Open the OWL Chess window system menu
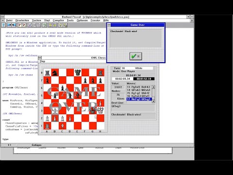The width and height of the screenshot is (233, 175). pyautogui.click(x=40, y=58)
